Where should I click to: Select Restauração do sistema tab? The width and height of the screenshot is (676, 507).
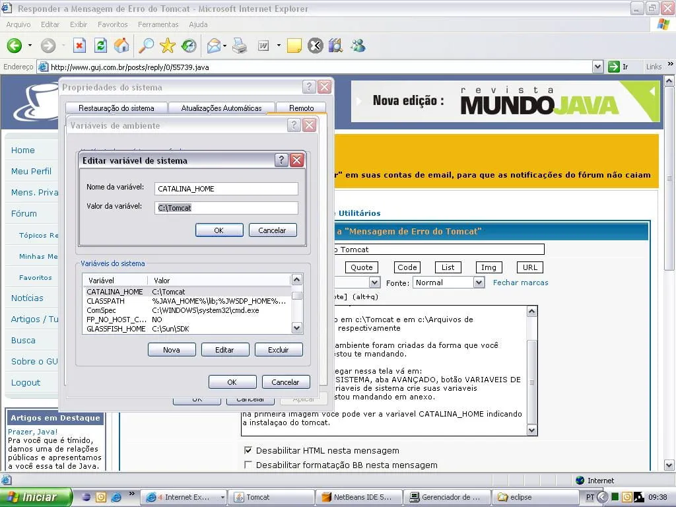pos(116,108)
